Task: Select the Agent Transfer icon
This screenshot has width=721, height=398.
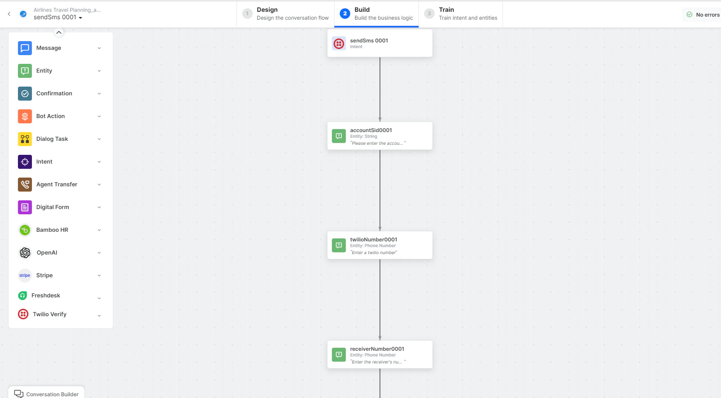Action: (24, 184)
